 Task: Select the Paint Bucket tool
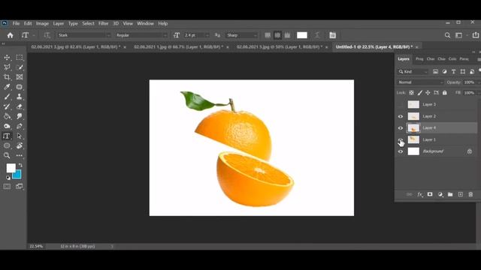pos(7,116)
